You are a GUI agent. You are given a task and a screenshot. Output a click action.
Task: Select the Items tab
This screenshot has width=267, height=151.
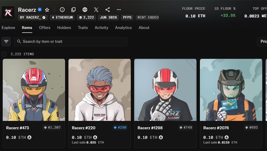click(27, 27)
